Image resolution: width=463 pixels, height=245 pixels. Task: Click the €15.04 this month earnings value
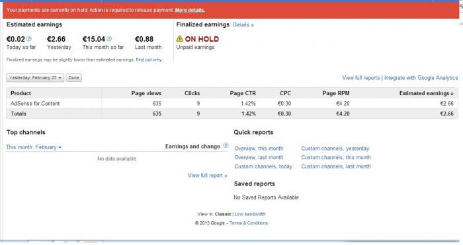click(x=94, y=39)
